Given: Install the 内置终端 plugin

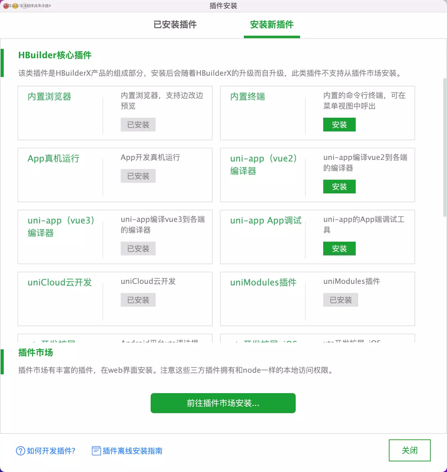Looking at the screenshot, I should (339, 124).
